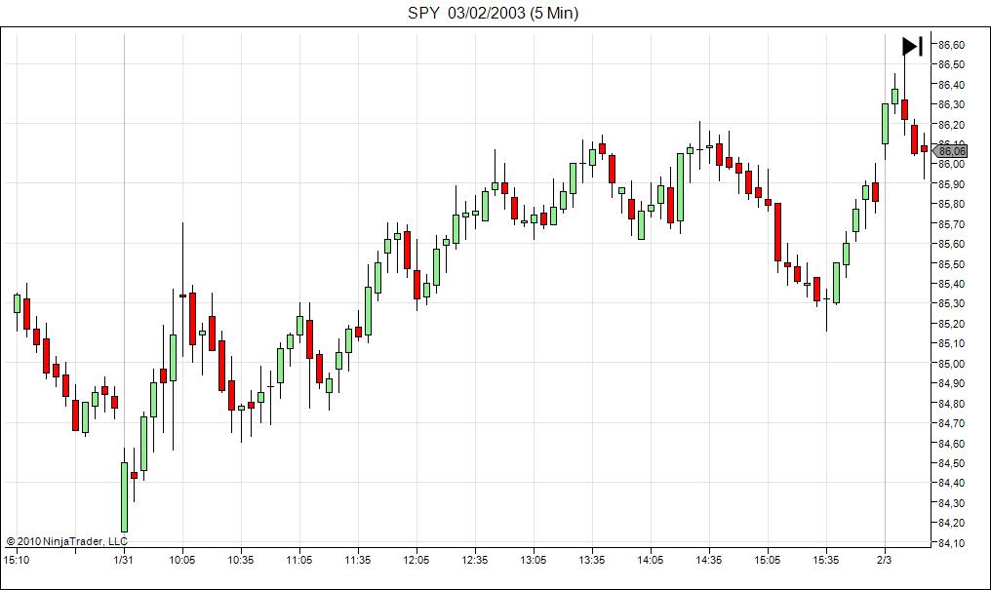Viewport: 991px width, 590px height.
Task: Click the 86,30 price axis label
Action: pyautogui.click(x=951, y=104)
